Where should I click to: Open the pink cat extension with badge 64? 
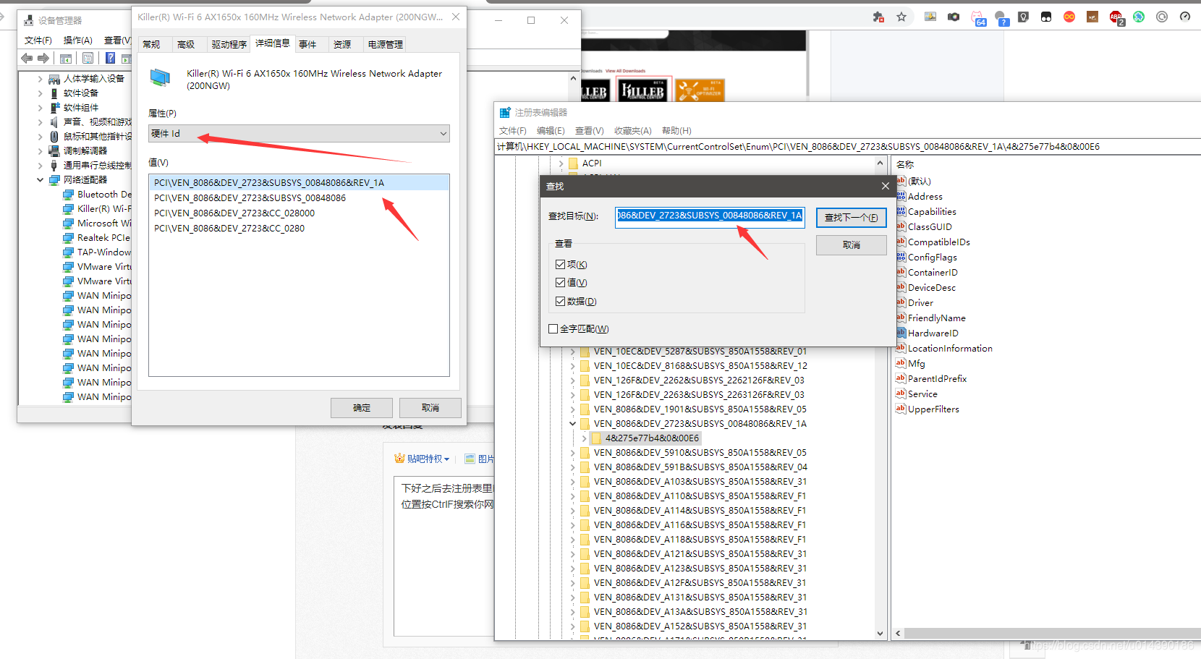click(x=977, y=17)
